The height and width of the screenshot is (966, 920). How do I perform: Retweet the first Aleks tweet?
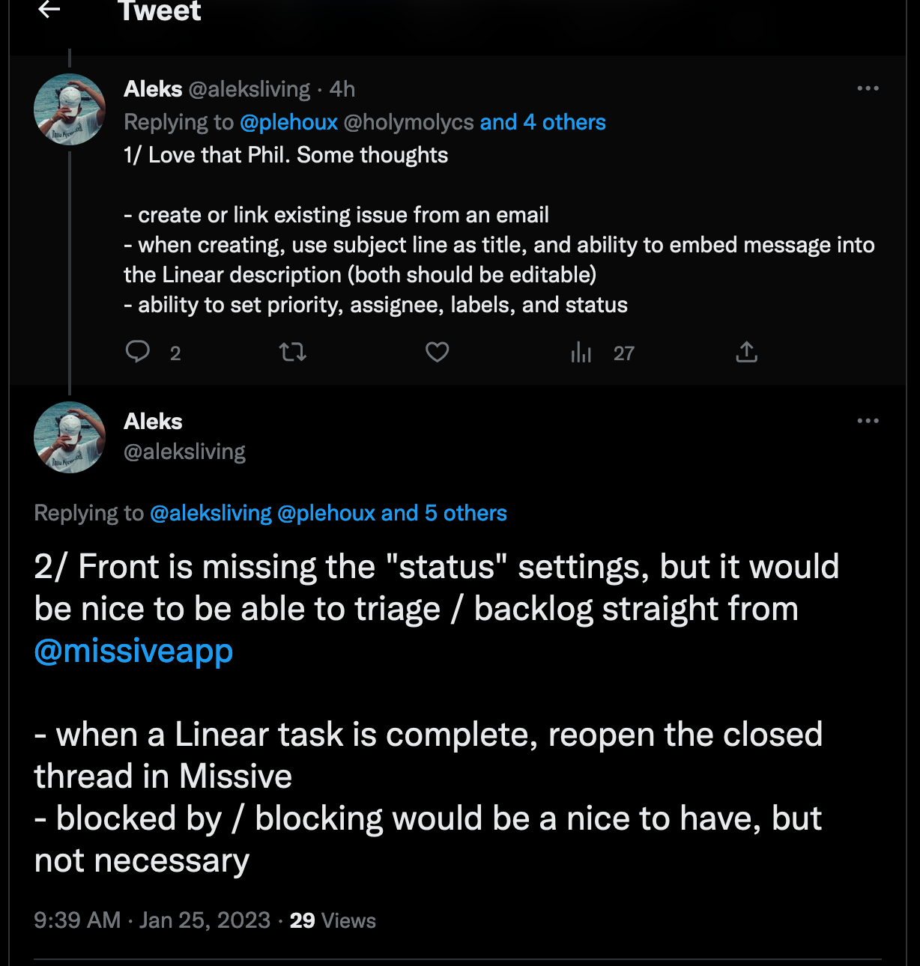click(292, 352)
